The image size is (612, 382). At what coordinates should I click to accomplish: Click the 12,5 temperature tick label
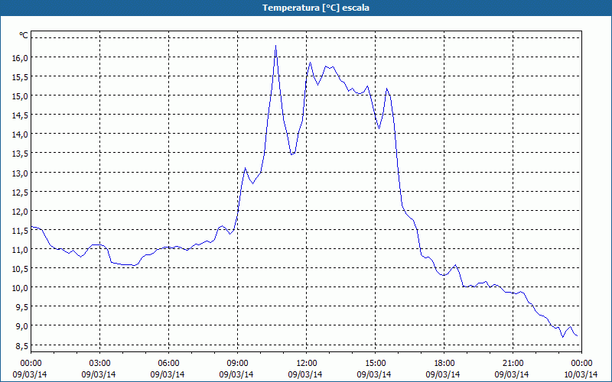(x=21, y=192)
